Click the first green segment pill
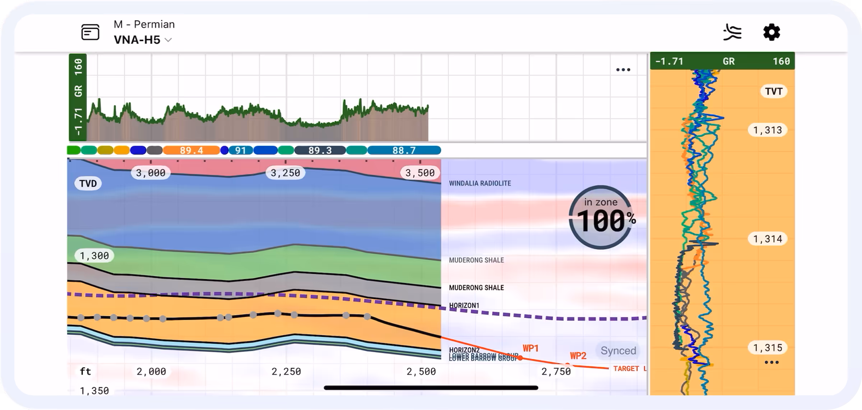 tap(74, 150)
